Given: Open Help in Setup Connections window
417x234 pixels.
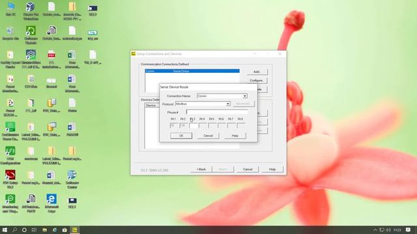Looking at the screenshot, I should click(272, 169).
